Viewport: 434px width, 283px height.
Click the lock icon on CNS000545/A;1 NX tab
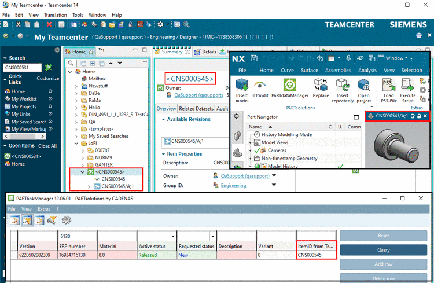pos(419,116)
